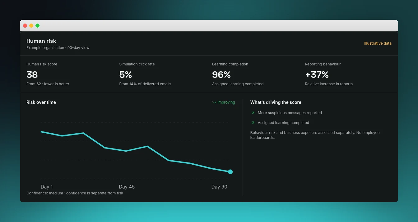Click 'More suspicious messages reported' text
The width and height of the screenshot is (418, 222).
click(x=290, y=113)
